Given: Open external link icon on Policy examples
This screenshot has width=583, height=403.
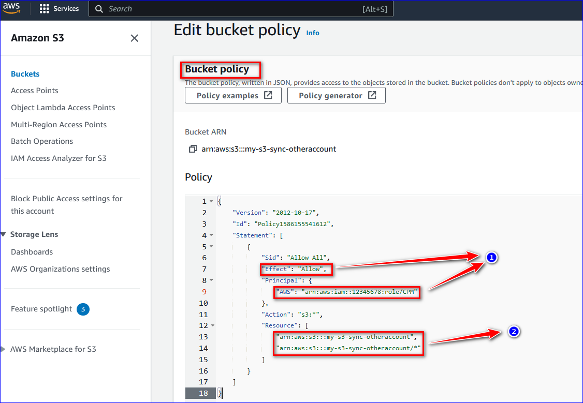Looking at the screenshot, I should point(268,95).
